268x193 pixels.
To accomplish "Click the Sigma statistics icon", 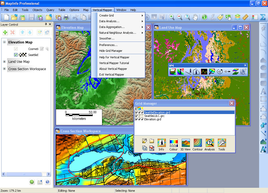I will 263,17.
